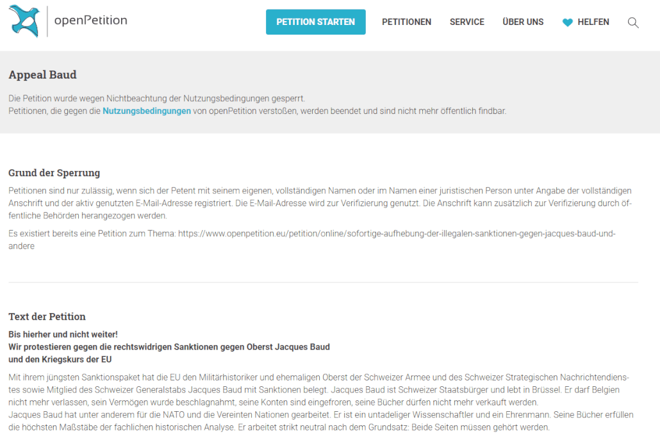Click the sentence 'Die Petition wurde wegen Nichtbeachtung'
The width and height of the screenshot is (660, 440).
coord(156,99)
